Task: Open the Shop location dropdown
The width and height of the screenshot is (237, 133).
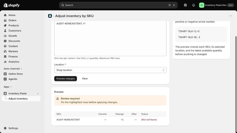Action: point(110,70)
